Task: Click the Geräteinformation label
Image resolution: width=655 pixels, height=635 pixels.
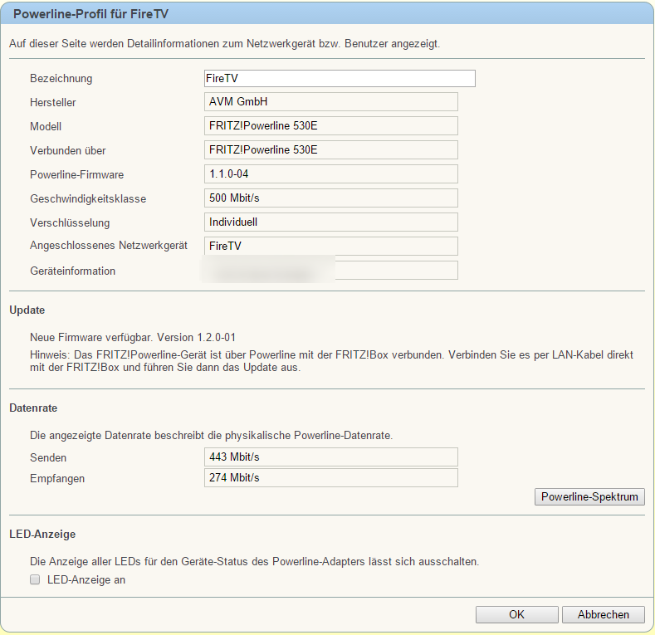Action: (72, 271)
